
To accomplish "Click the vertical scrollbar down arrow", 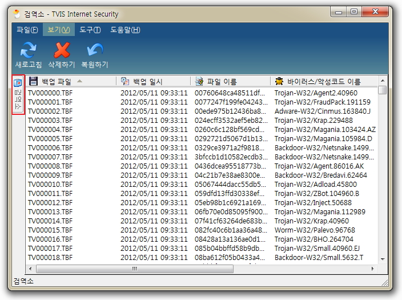I will point(383,260).
